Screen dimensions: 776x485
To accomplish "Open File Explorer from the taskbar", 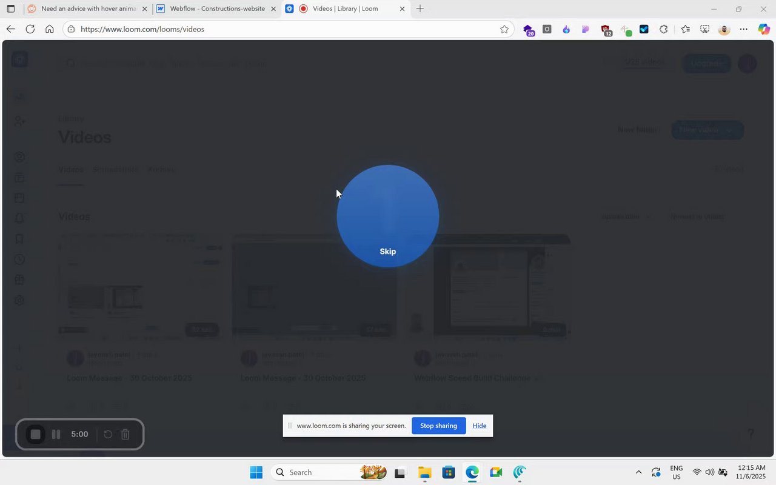I will (x=424, y=472).
